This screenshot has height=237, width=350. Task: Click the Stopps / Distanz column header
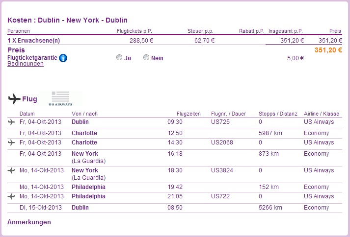278,114
